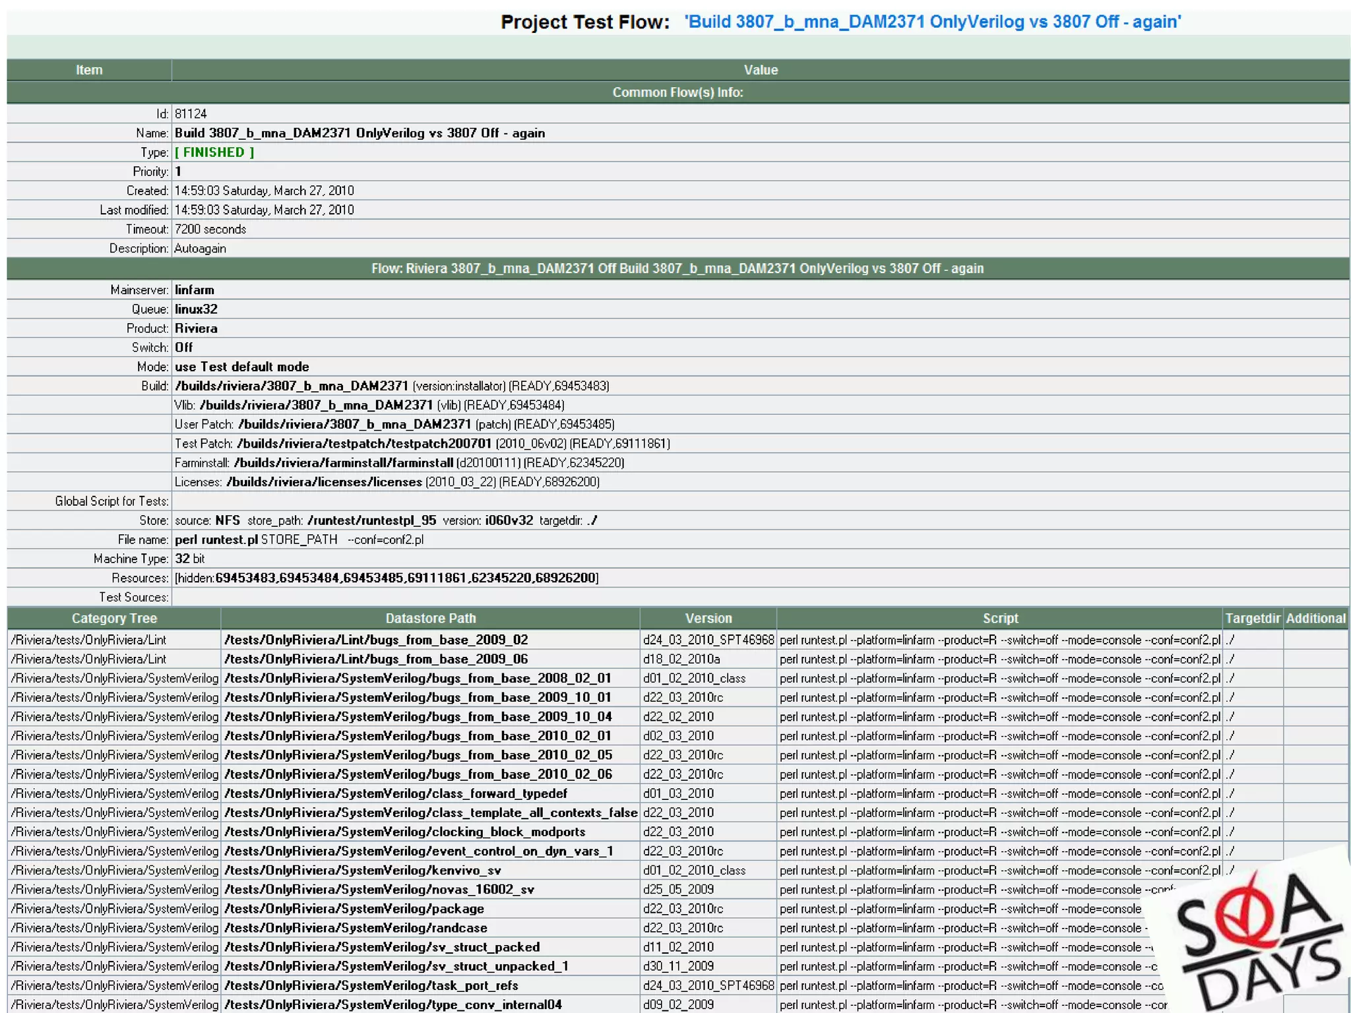1351x1013 pixels.
Task: Click the Script column header
Action: click(x=999, y=618)
